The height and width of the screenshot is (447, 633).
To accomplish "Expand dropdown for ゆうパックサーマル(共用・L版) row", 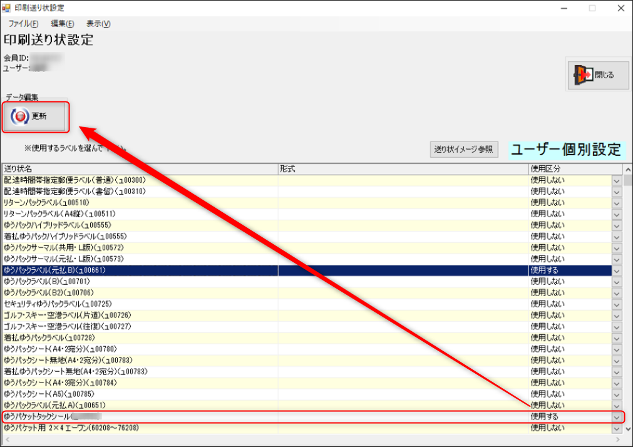I will [x=617, y=249].
